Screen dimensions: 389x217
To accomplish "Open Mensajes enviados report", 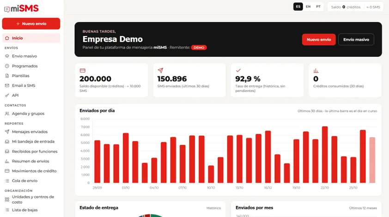I will click(31, 132).
